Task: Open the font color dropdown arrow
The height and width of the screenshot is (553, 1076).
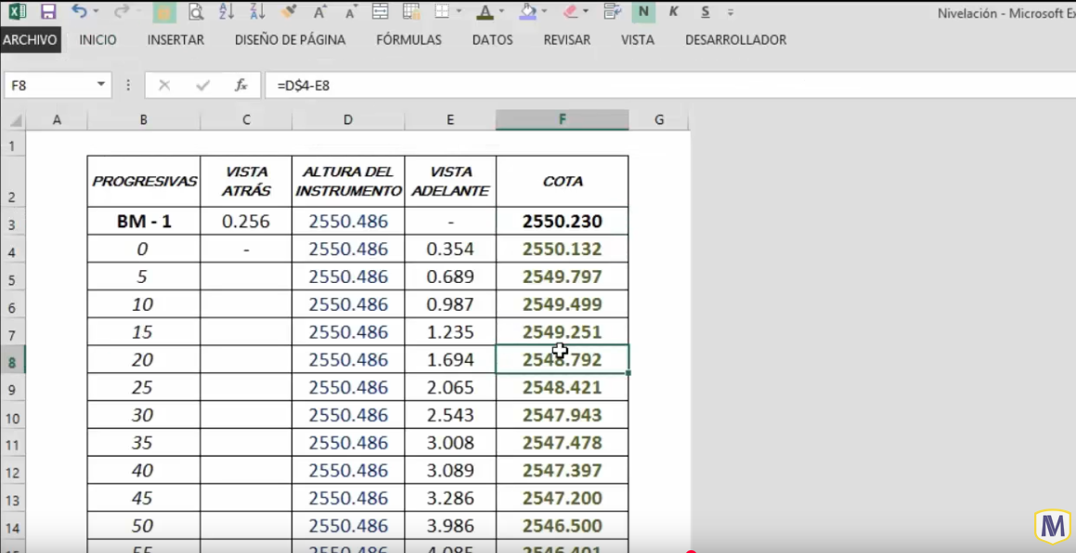Action: tap(501, 12)
